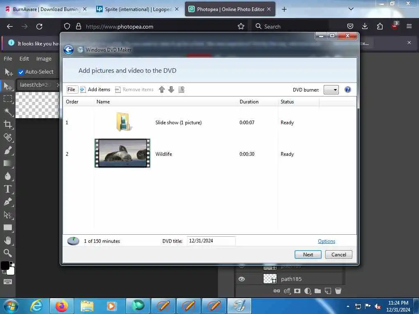This screenshot has width=419, height=314.
Task: Select the Blur droplet tool in Photopea
Action: click(8, 176)
